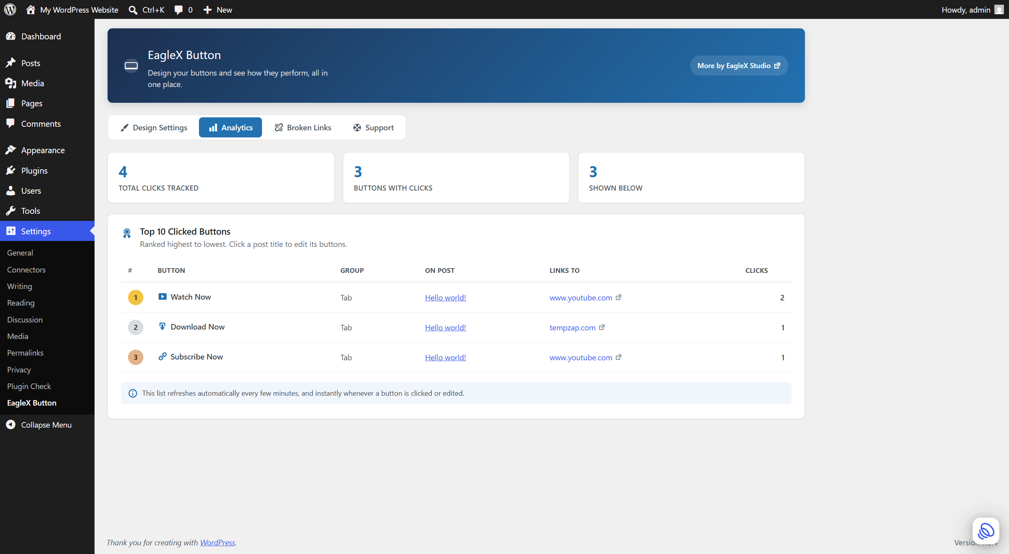Open the floating assistant widget icon
1009x554 pixels.
click(x=986, y=531)
